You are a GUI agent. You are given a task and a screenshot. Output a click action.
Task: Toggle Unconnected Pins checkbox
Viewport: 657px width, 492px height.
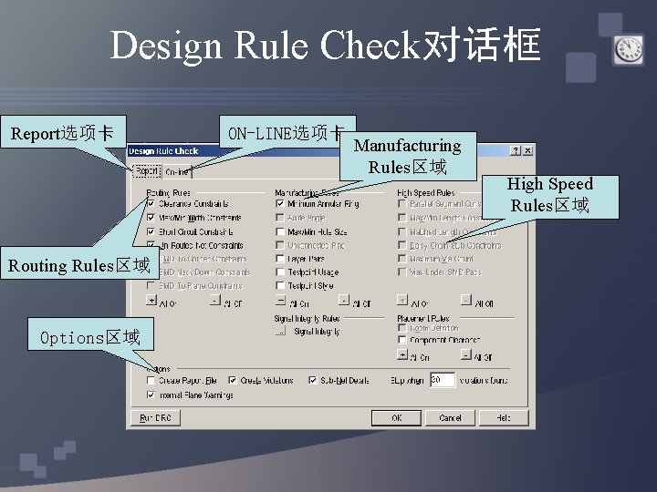[280, 245]
